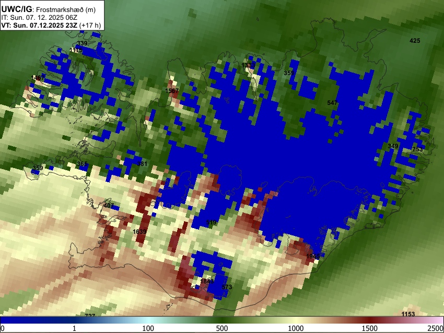Click the map value 425
Screen dimensions: 444x333
pyautogui.click(x=415, y=41)
